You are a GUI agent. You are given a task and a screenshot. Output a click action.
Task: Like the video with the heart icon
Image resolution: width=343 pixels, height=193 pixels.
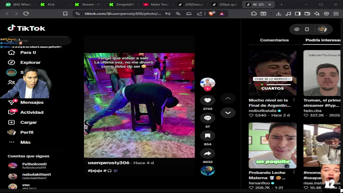pos(208,100)
